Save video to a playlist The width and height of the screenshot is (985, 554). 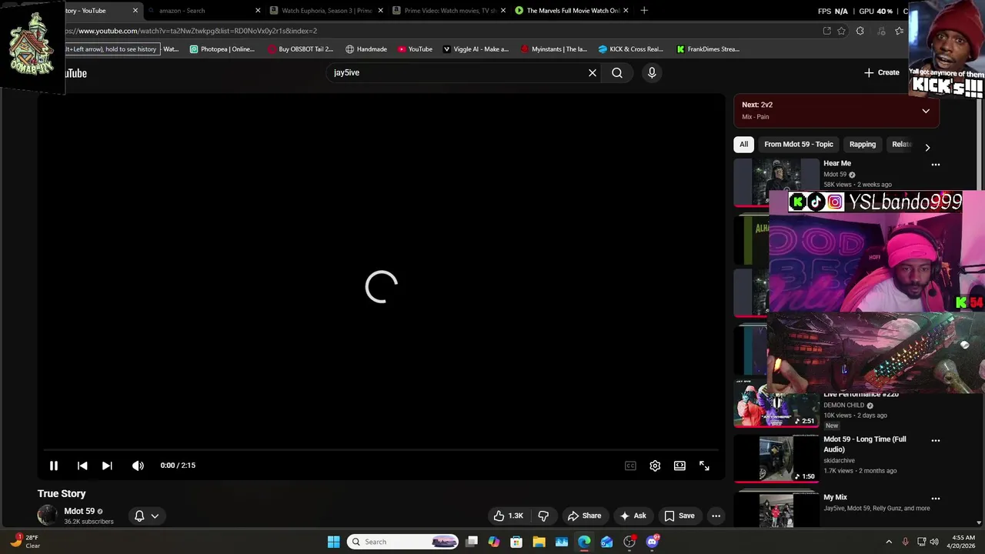tap(679, 516)
